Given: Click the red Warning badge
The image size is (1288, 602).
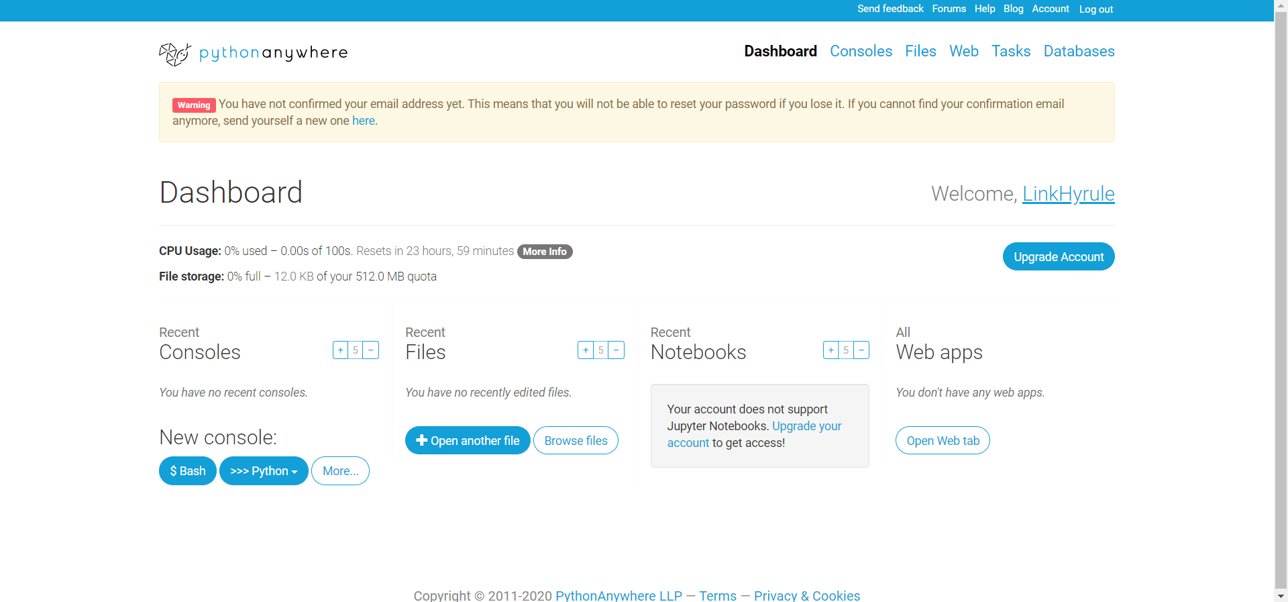Looking at the screenshot, I should [x=194, y=105].
